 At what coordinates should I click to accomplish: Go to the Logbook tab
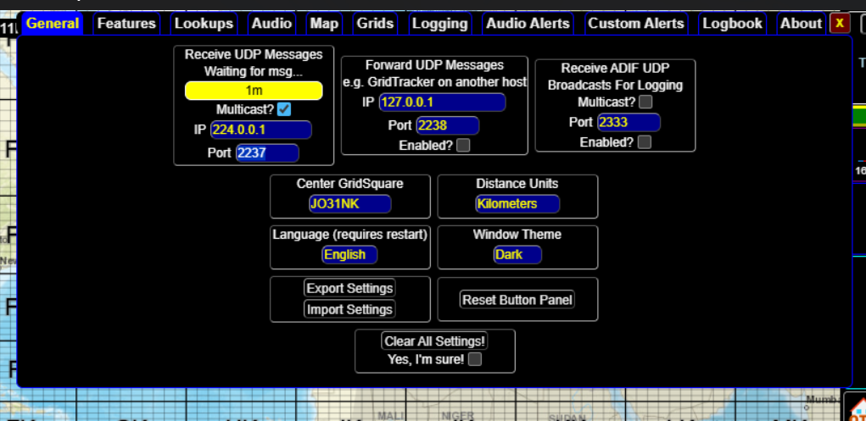tap(732, 24)
